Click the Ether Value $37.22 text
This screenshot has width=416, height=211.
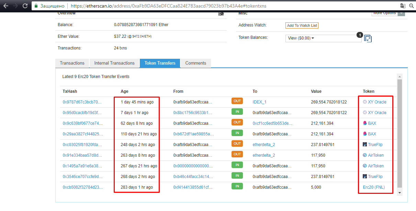[x=120, y=36]
